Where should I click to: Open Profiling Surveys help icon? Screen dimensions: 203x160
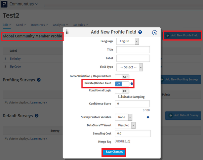[39, 80]
